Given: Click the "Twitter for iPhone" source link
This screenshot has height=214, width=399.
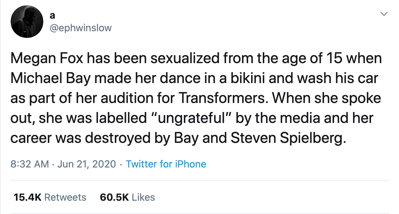Looking at the screenshot, I should point(166,164).
